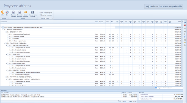This screenshot has width=187, height=103.
Task: Open Navegar group dialog launcher
Action: tap(9, 19)
